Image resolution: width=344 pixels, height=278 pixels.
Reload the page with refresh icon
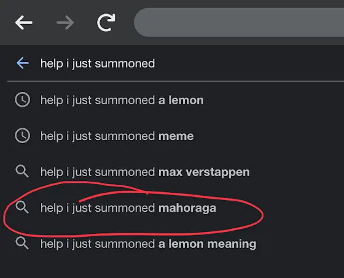coord(106,22)
